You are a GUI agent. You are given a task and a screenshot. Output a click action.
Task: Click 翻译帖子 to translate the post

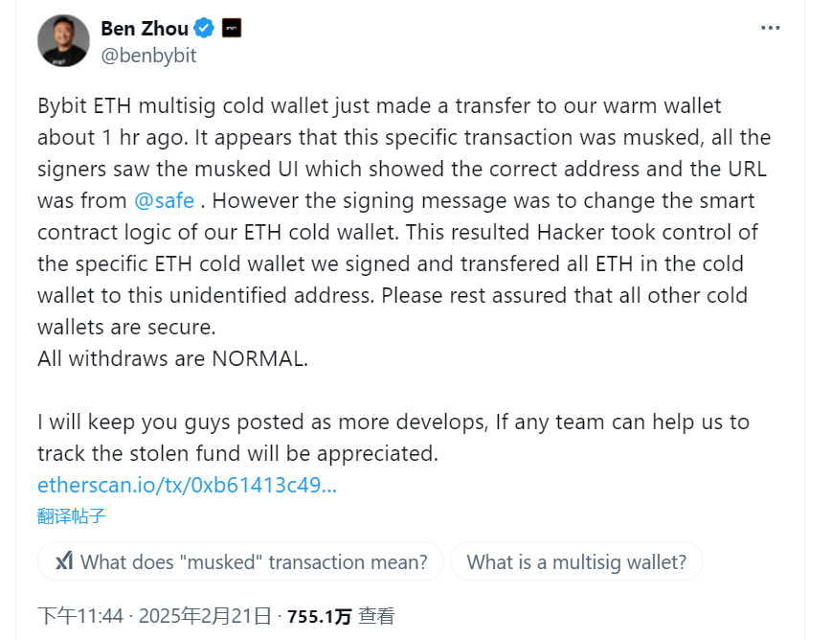point(71,516)
